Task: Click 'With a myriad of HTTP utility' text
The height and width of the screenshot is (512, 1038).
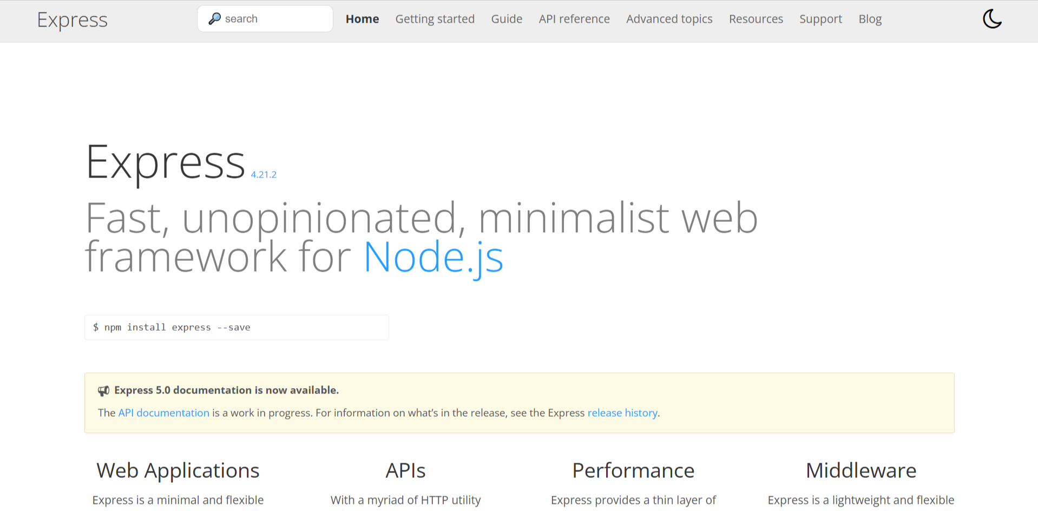Action: [x=405, y=500]
